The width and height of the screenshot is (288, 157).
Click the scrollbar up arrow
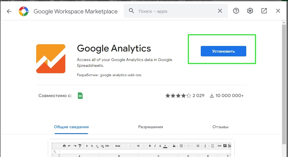[x=284, y=22]
